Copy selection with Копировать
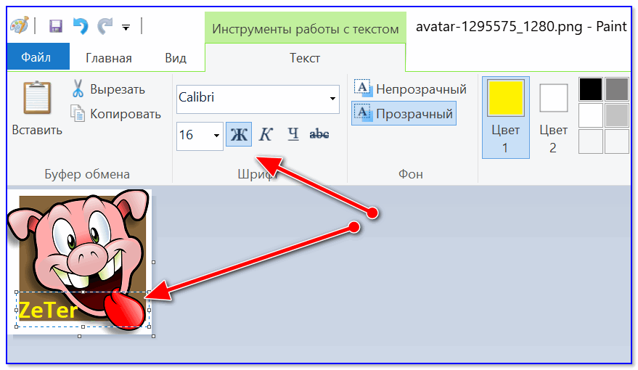Image resolution: width=638 pixels, height=370 pixels. tap(116, 114)
